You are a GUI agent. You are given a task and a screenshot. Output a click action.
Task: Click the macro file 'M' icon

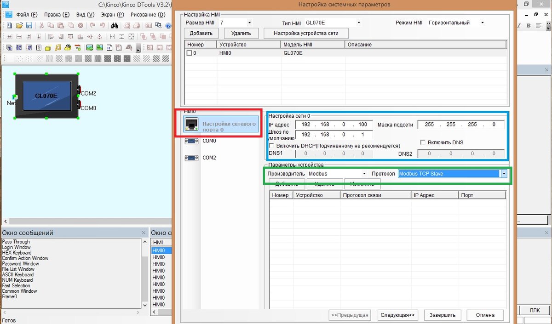click(x=109, y=47)
